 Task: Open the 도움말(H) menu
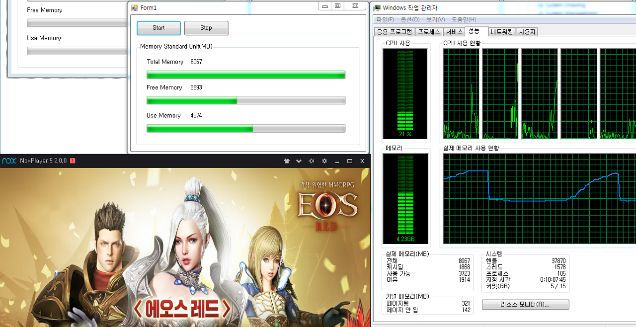pyautogui.click(x=464, y=19)
